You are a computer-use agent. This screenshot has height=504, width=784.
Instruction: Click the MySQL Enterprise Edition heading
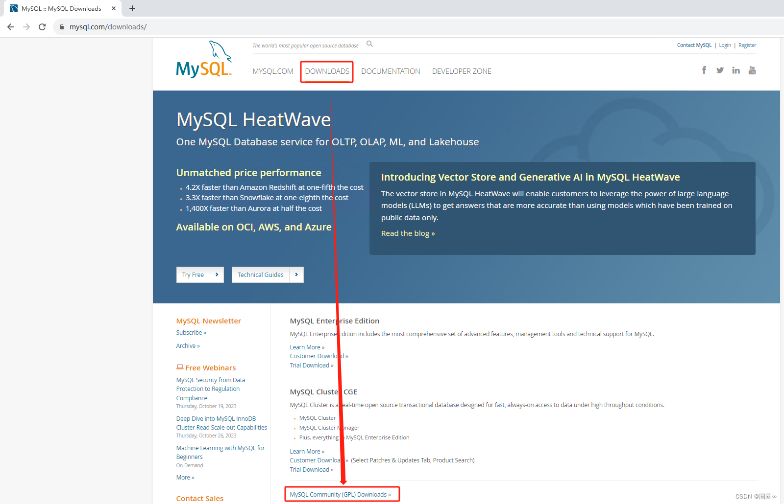pos(335,321)
